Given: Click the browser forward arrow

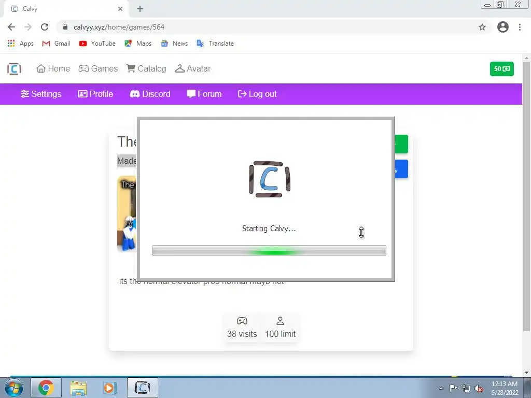Looking at the screenshot, I should click(x=28, y=27).
